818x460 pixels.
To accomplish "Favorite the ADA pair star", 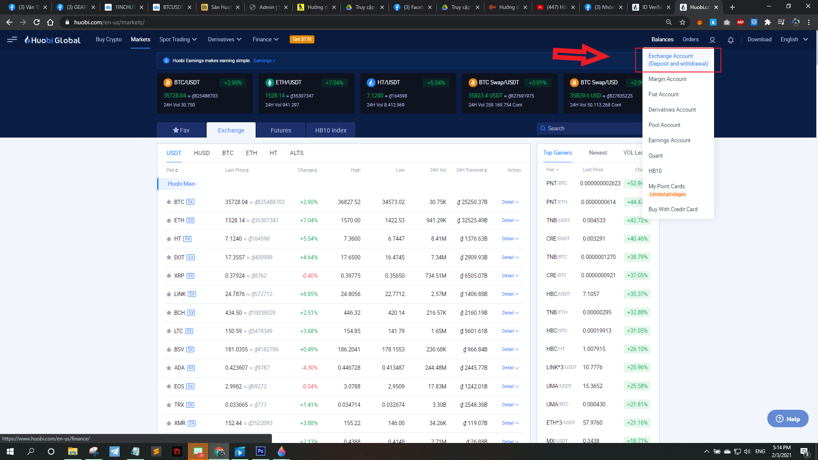I will [x=169, y=368].
